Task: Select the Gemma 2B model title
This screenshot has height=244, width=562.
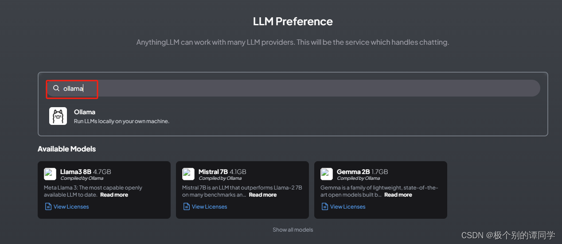Action: tap(353, 172)
